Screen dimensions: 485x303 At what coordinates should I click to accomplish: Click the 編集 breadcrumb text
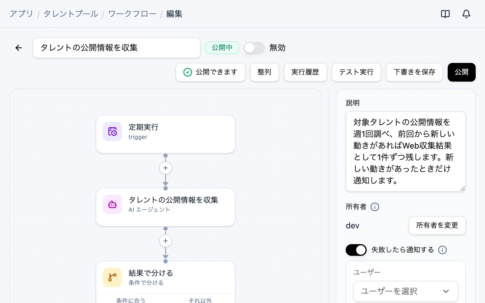click(x=174, y=14)
